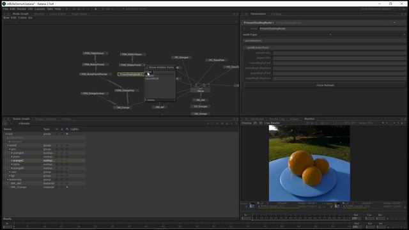Viewport: 409px width, 230px height.
Task: Click the light indicator on NM_Orange row
Action: click(67, 187)
